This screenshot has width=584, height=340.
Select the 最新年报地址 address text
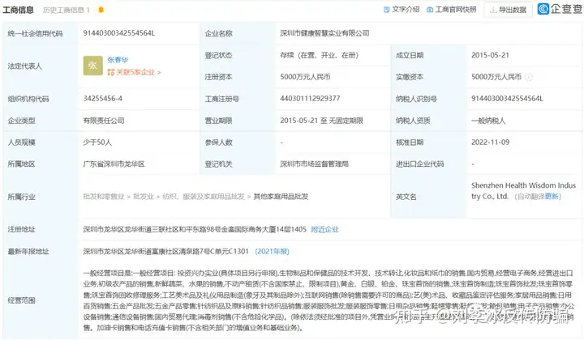165,252
